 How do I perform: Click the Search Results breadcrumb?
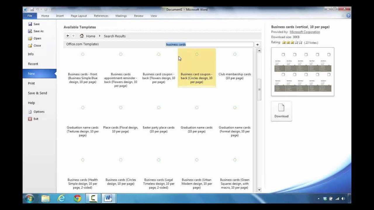[115, 36]
